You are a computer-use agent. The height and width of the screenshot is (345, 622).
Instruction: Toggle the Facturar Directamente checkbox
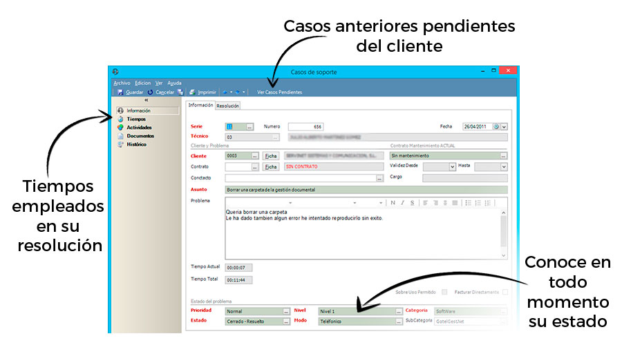(x=505, y=292)
